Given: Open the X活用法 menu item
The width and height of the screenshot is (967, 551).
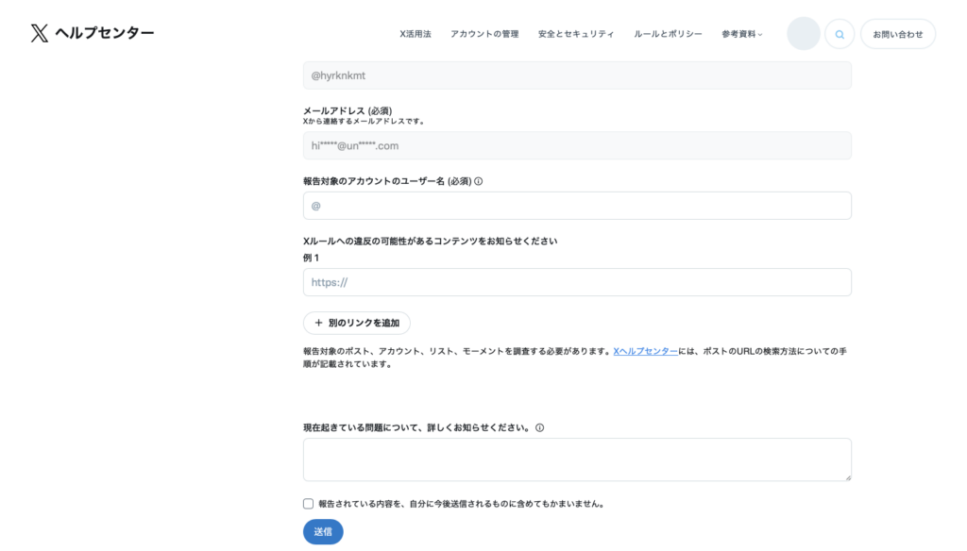Looking at the screenshot, I should (x=415, y=34).
